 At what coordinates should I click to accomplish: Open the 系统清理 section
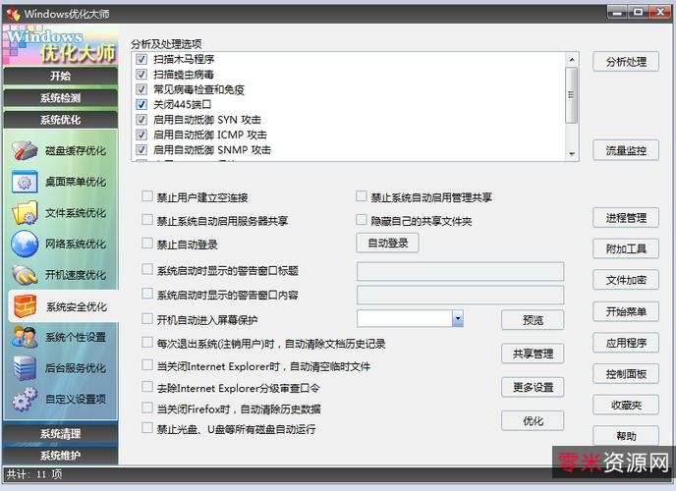pos(60,434)
